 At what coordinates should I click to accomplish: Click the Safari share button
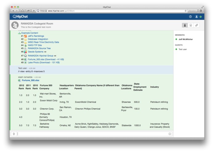pyautogui.click(x=28, y=11)
